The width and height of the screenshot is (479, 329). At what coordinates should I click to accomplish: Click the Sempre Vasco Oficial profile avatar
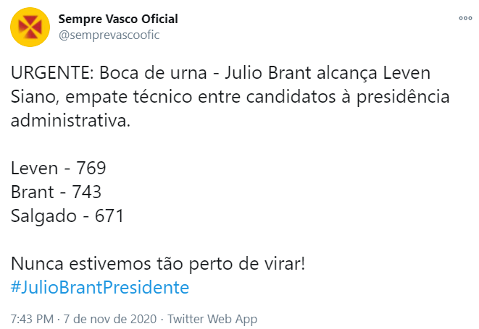point(30,27)
